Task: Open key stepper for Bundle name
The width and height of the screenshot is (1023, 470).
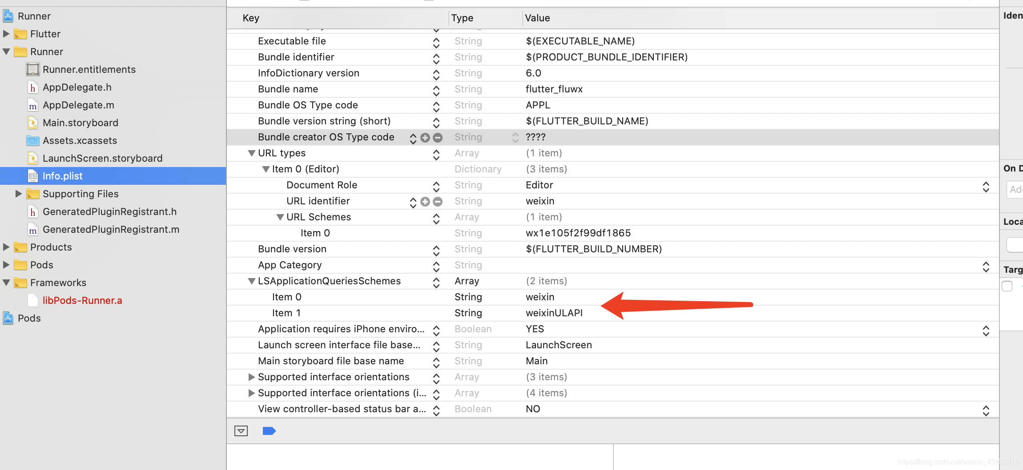Action: tap(436, 91)
